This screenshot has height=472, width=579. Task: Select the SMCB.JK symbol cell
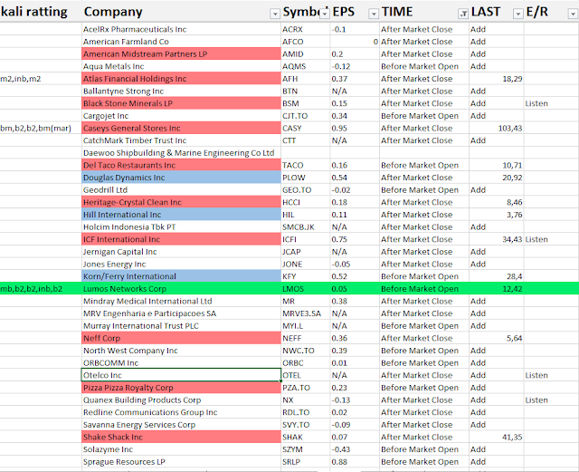click(x=306, y=227)
